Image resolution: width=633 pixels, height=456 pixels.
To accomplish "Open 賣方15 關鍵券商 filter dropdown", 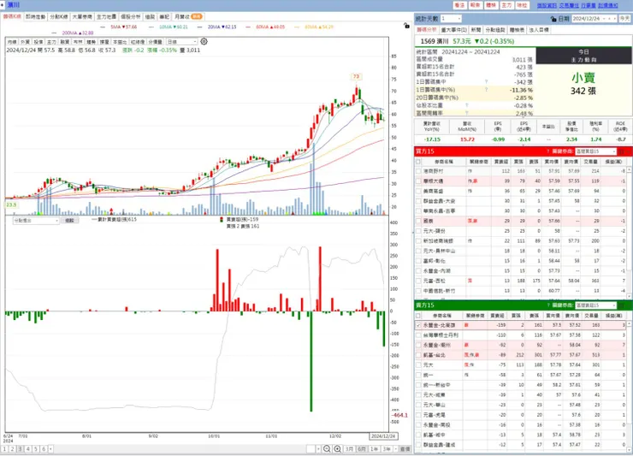I will 595,305.
